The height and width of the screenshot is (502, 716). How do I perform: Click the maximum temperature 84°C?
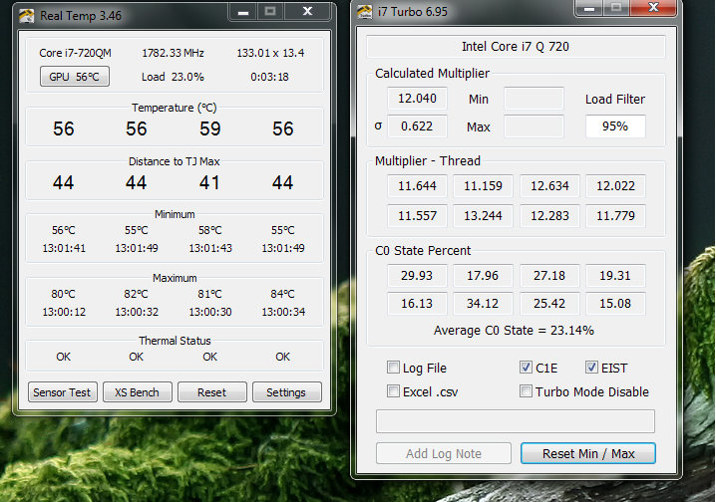point(282,294)
